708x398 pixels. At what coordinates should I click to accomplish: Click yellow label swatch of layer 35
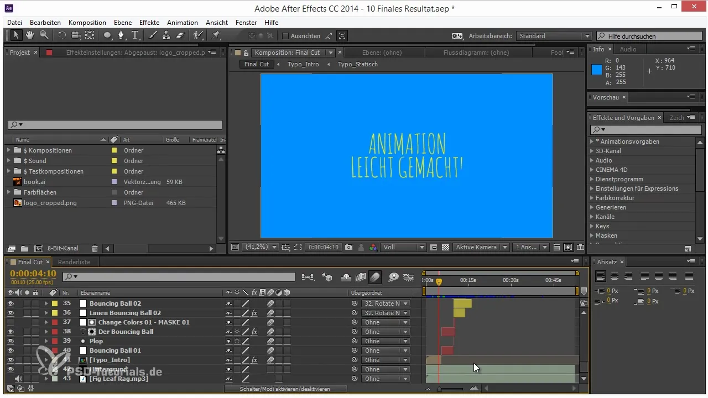click(x=55, y=303)
